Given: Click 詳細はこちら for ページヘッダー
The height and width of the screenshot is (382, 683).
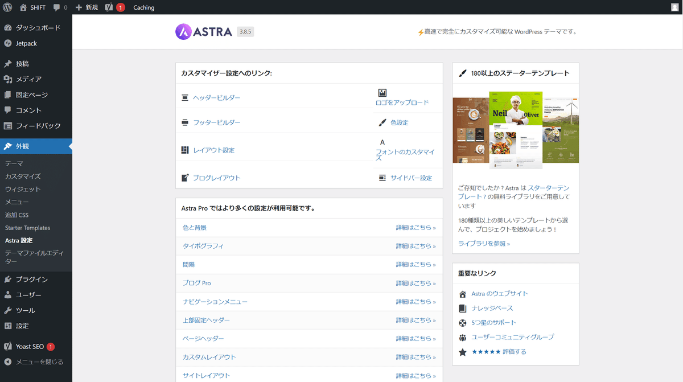Looking at the screenshot, I should point(416,339).
